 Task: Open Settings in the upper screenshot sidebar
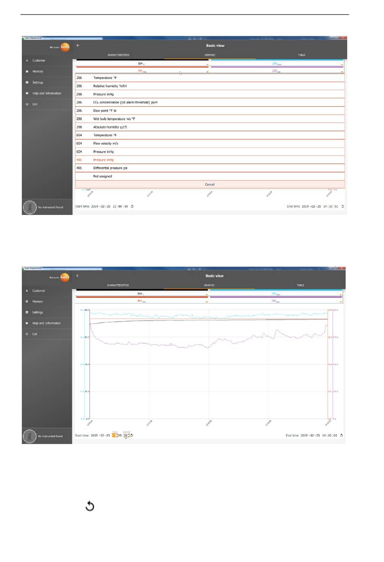[x=38, y=82]
